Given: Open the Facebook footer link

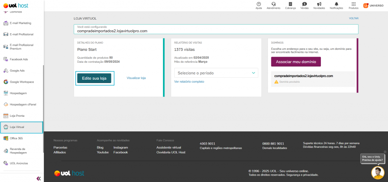Looking at the screenshot, I should [120, 153].
